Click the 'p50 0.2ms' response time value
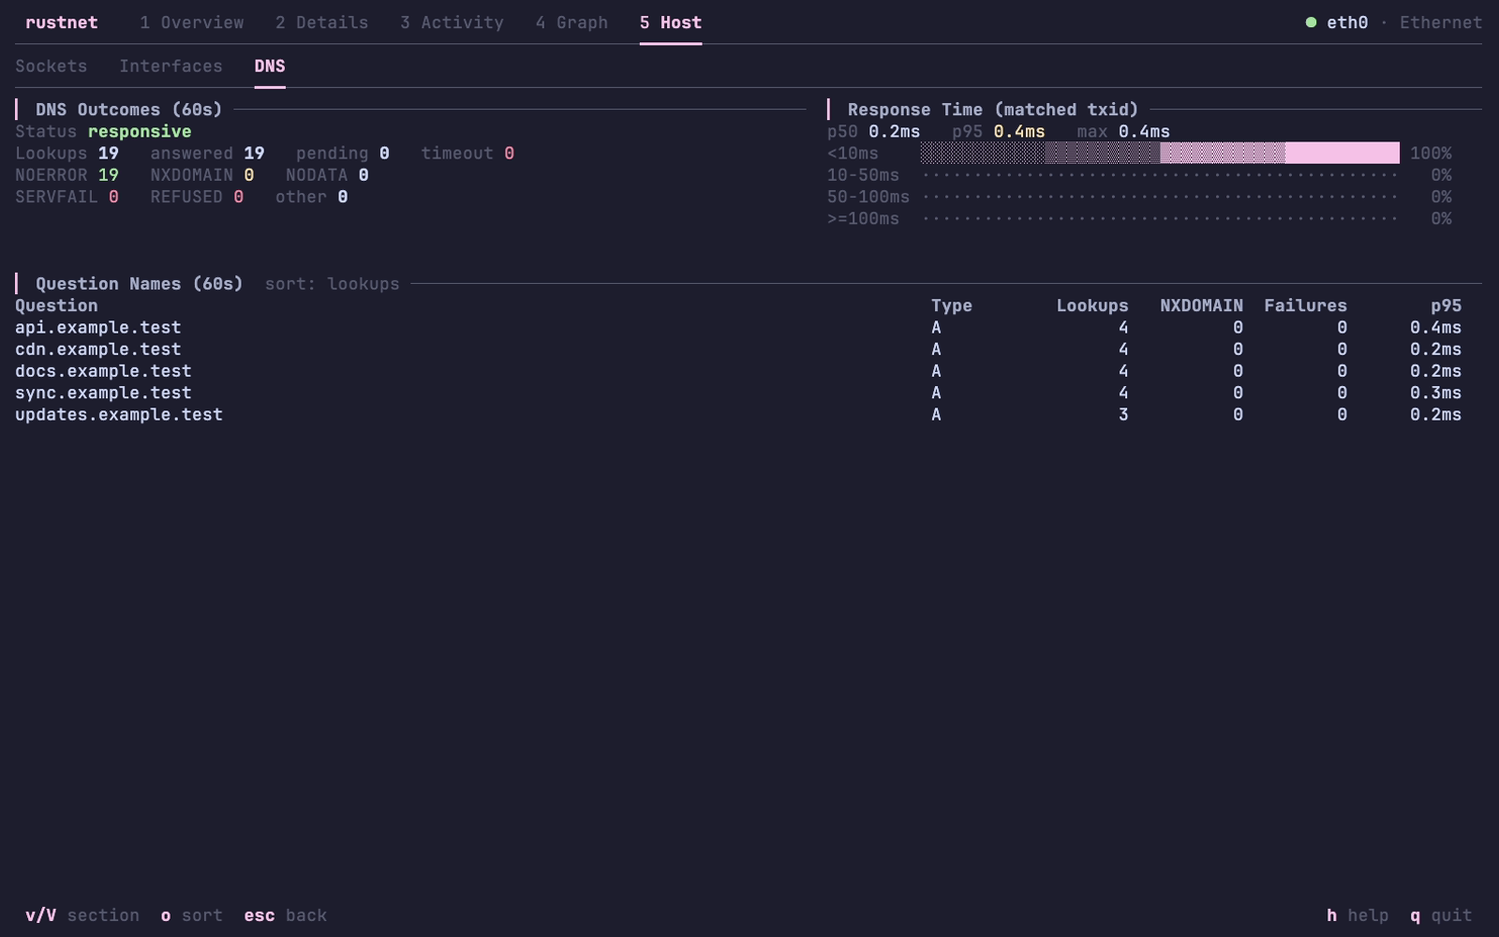The image size is (1499, 937). point(873,132)
